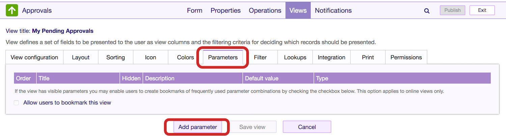Viewport: 506px width, 136px height.
Task: Switch to the Icon tab
Action: point(150,57)
